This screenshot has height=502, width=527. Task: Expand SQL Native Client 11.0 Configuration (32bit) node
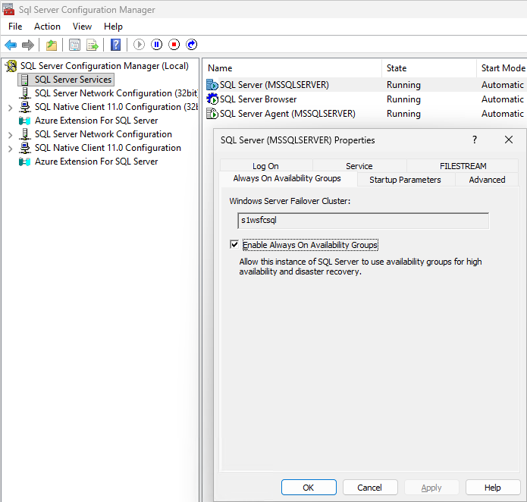coord(11,108)
